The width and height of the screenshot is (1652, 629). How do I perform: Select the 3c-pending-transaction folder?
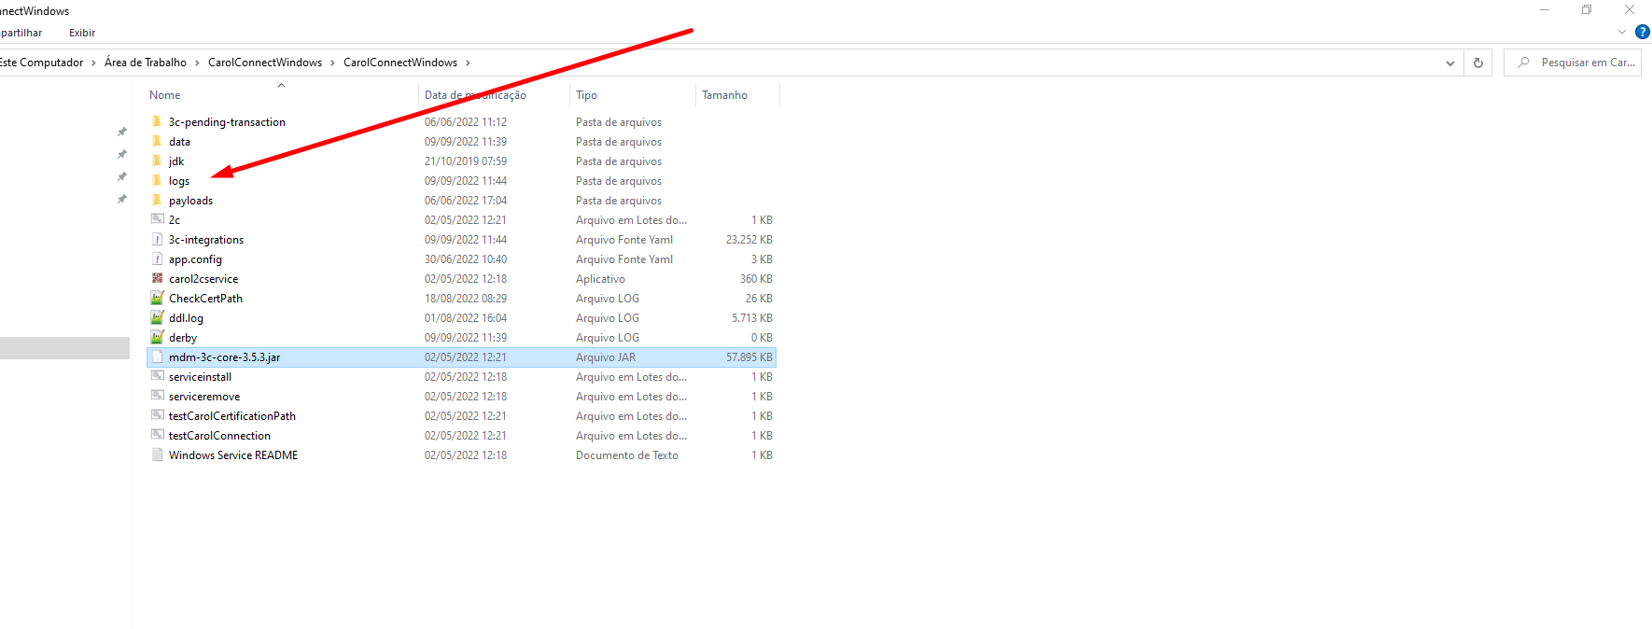(227, 122)
